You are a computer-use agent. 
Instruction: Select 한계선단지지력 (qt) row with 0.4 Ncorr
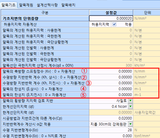click(x=45, y=107)
